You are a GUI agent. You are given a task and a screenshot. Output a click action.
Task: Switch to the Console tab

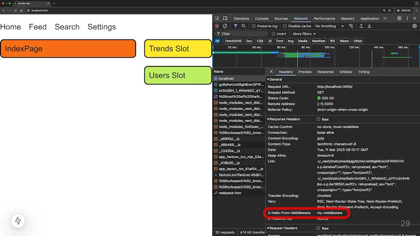(262, 18)
